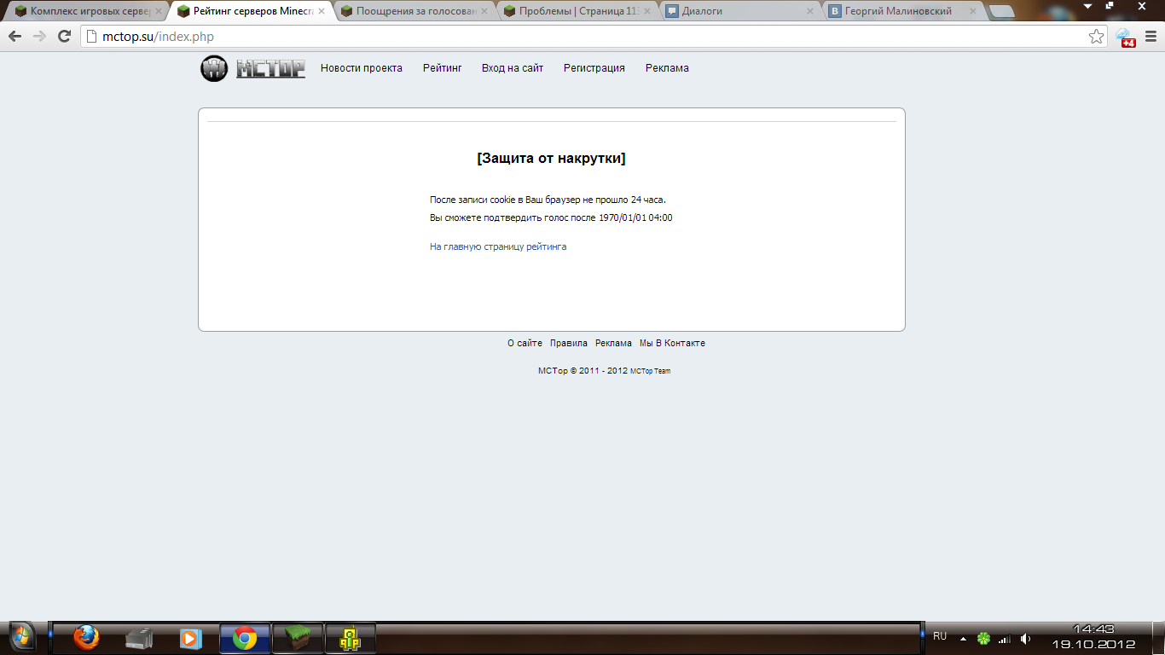The height and width of the screenshot is (655, 1165).
Task: Show hidden system tray icons arrow
Action: [963, 639]
